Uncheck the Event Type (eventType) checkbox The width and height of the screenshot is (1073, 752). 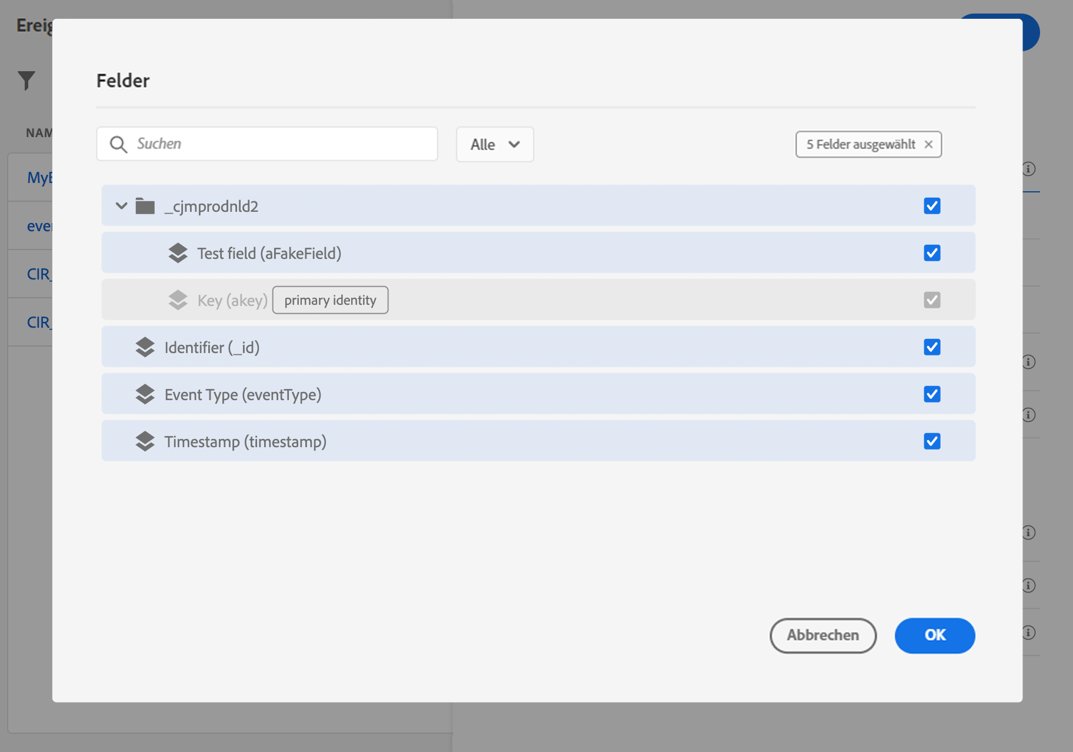click(x=932, y=394)
